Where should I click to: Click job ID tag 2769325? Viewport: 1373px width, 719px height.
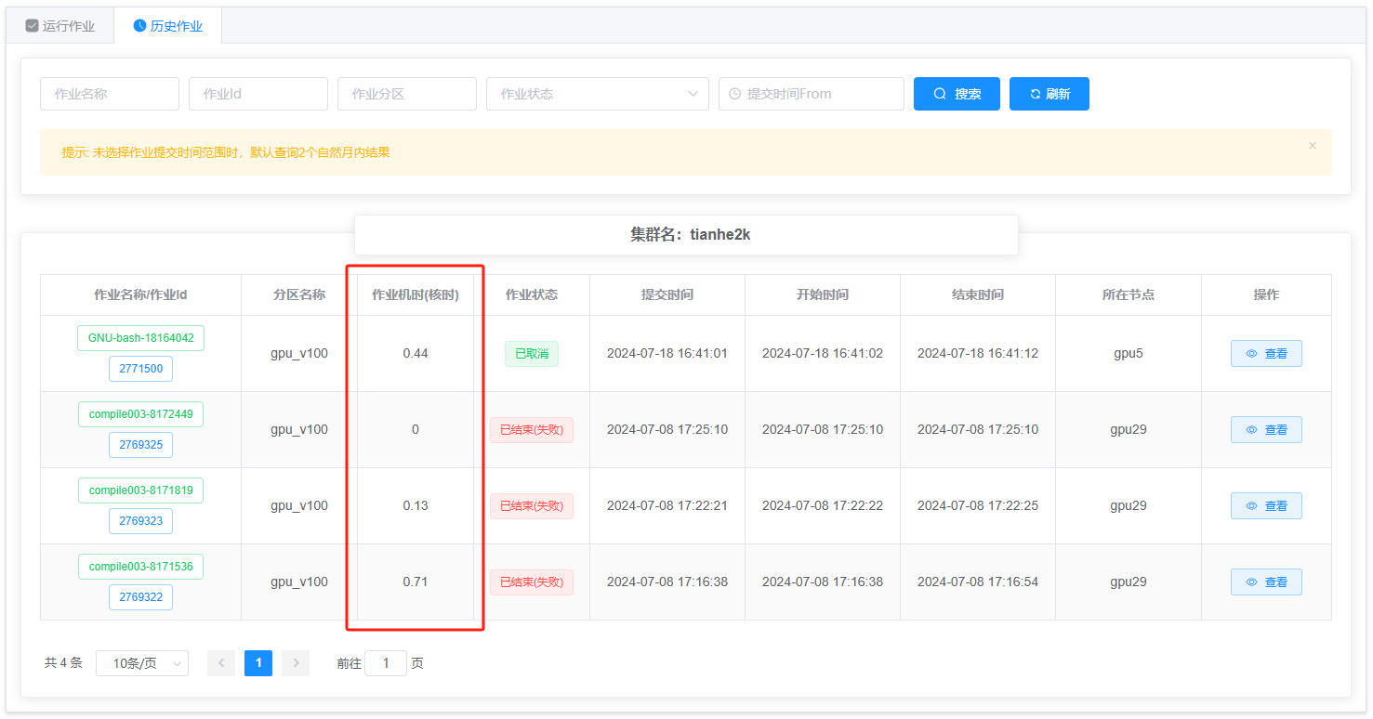(140, 445)
